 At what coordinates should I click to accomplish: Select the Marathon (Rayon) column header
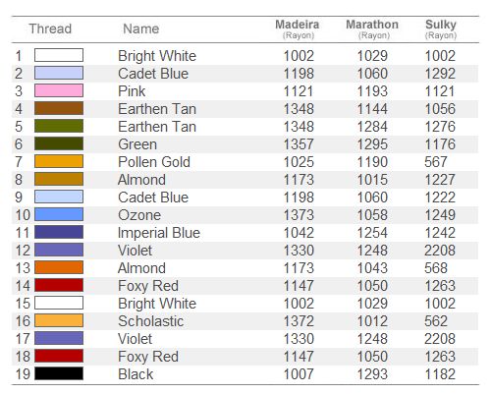tap(372, 29)
